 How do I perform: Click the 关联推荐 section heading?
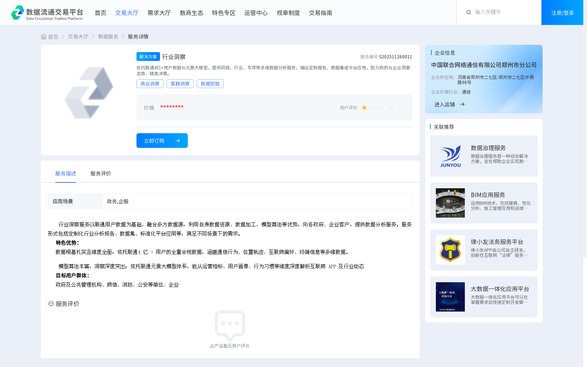tap(444, 127)
